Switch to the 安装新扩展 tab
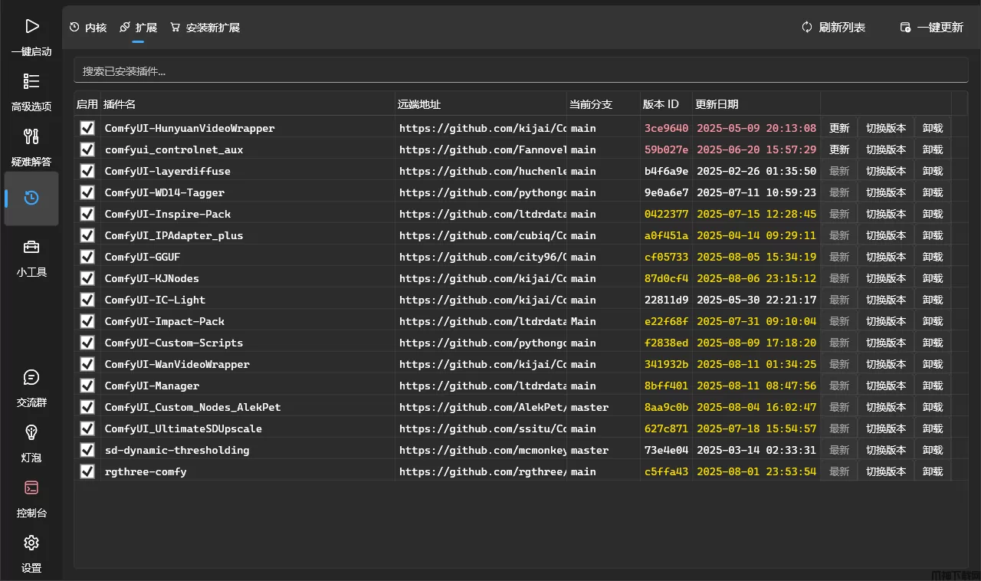 click(x=205, y=28)
